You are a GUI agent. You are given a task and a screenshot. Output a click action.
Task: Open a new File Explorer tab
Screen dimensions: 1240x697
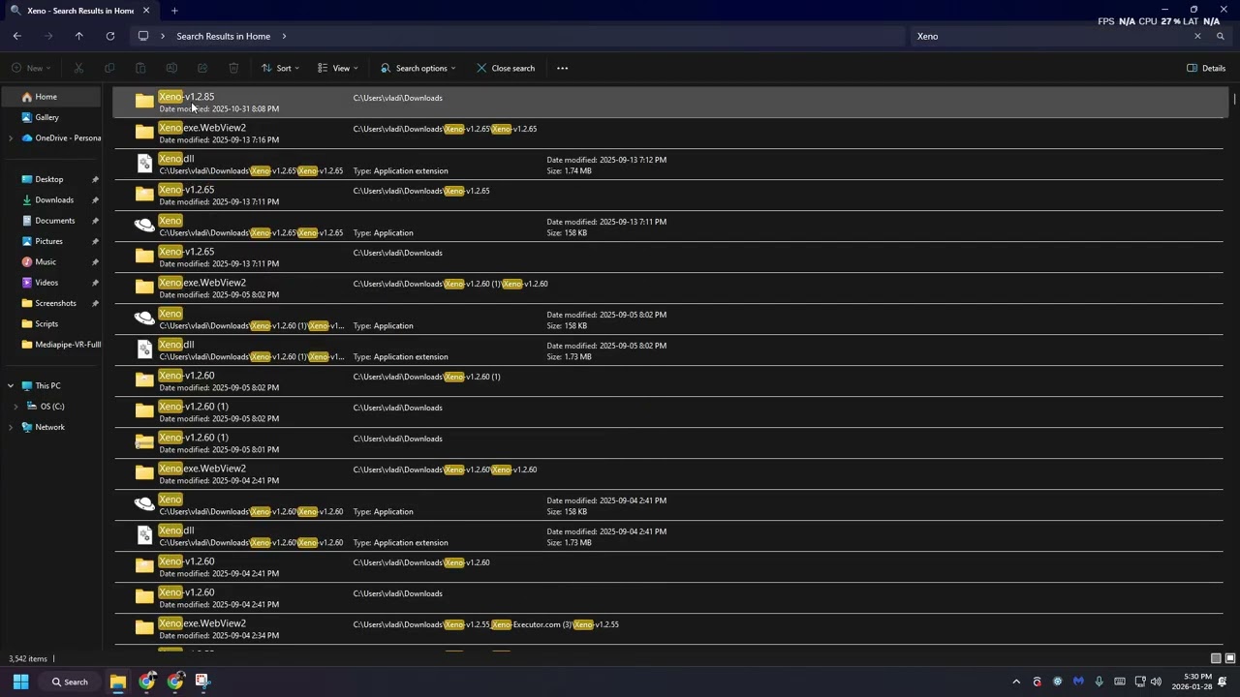(x=174, y=11)
